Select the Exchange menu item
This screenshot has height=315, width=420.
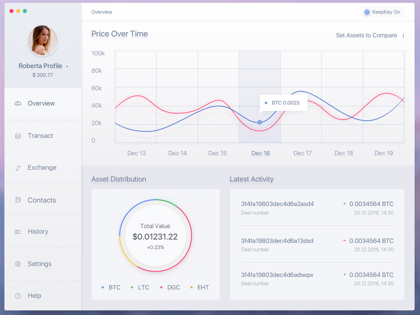(x=43, y=167)
